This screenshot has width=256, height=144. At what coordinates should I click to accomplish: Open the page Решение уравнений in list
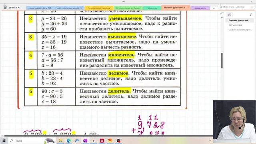click(240, 20)
